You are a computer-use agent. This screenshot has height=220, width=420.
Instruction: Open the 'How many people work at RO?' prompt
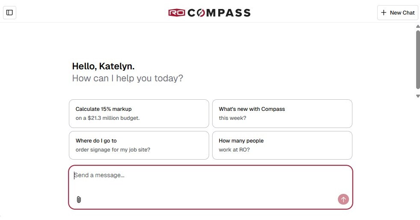[282, 145]
